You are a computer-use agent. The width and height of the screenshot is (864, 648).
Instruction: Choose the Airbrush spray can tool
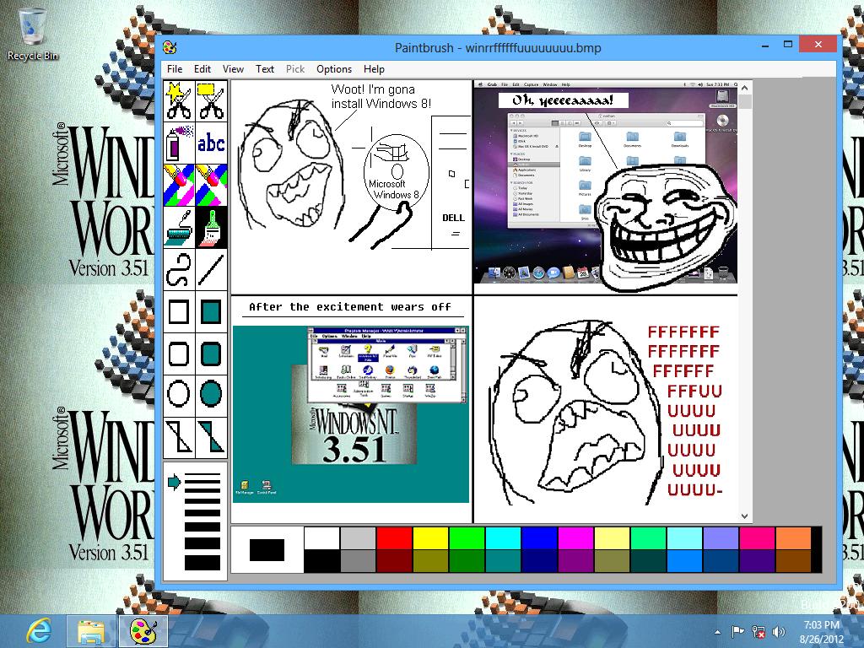(179, 143)
